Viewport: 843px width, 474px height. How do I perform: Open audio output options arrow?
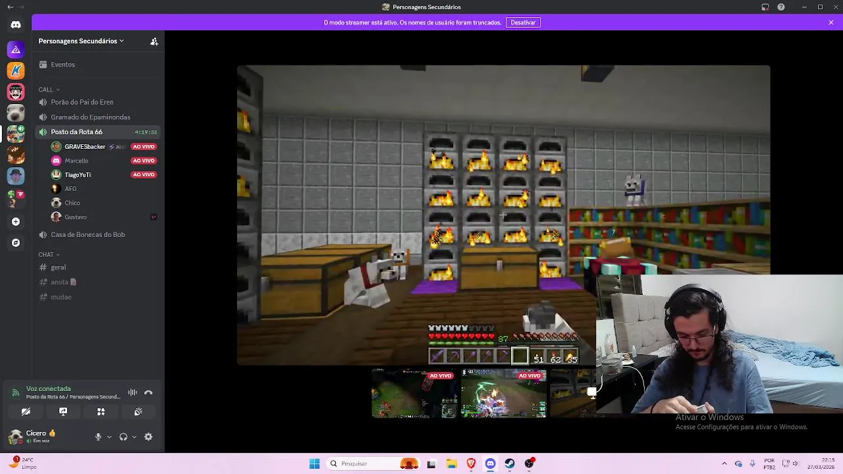pyautogui.click(x=134, y=436)
